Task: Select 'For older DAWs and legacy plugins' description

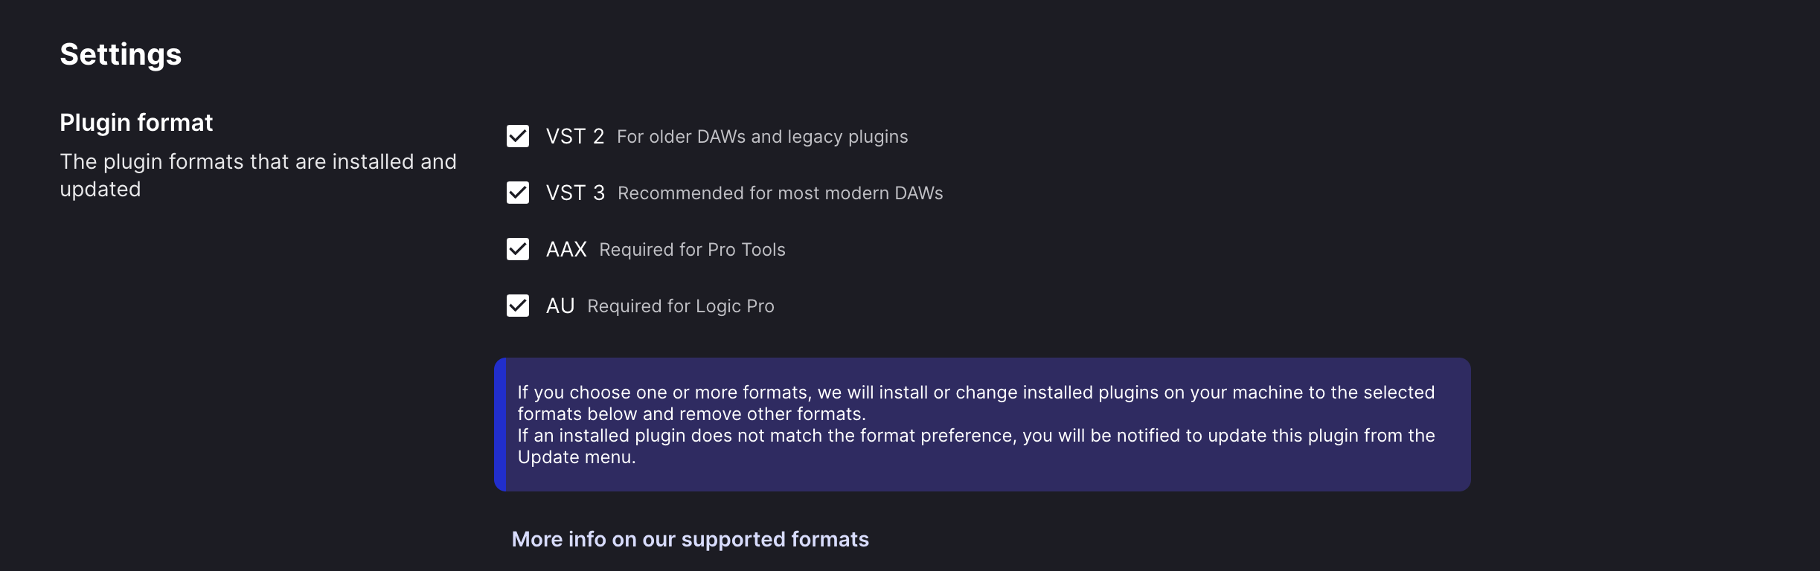Action: pyautogui.click(x=763, y=137)
